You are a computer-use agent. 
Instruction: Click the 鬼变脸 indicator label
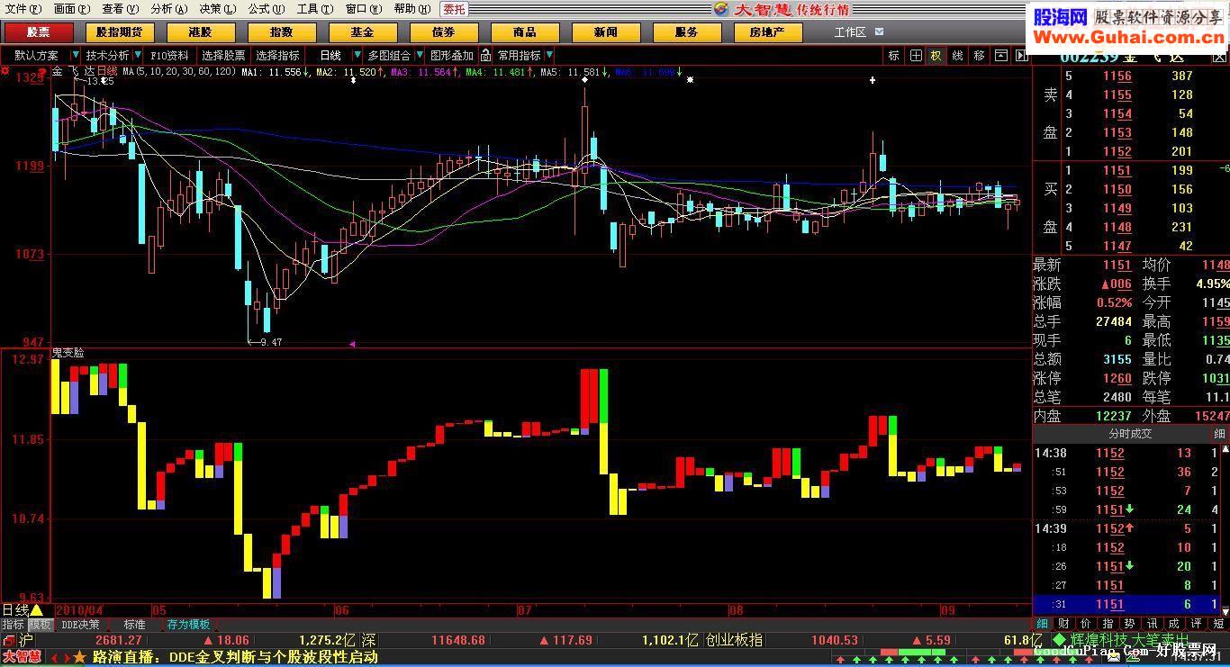[x=68, y=353]
